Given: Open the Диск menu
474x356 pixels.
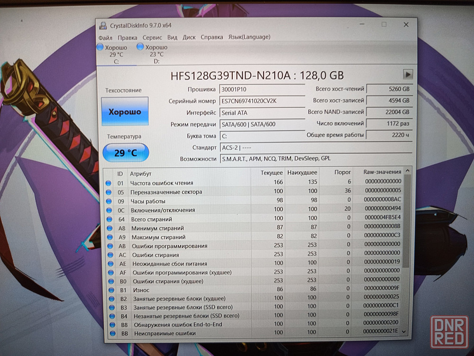Looking at the screenshot, I should tap(189, 37).
